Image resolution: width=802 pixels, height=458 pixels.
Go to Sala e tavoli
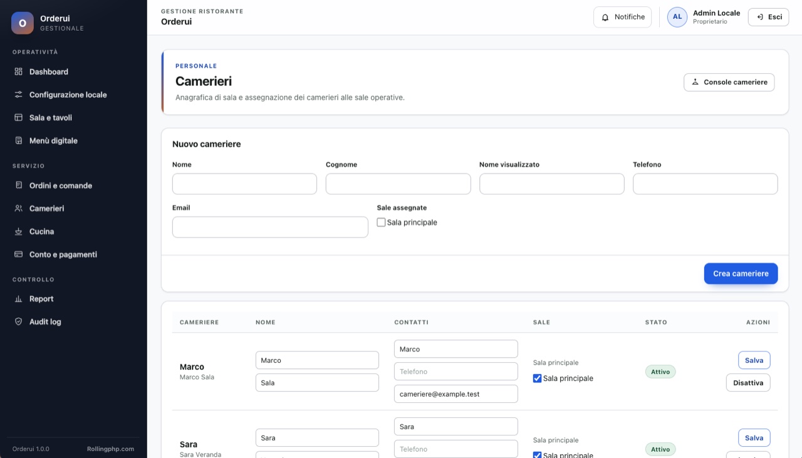point(73,118)
